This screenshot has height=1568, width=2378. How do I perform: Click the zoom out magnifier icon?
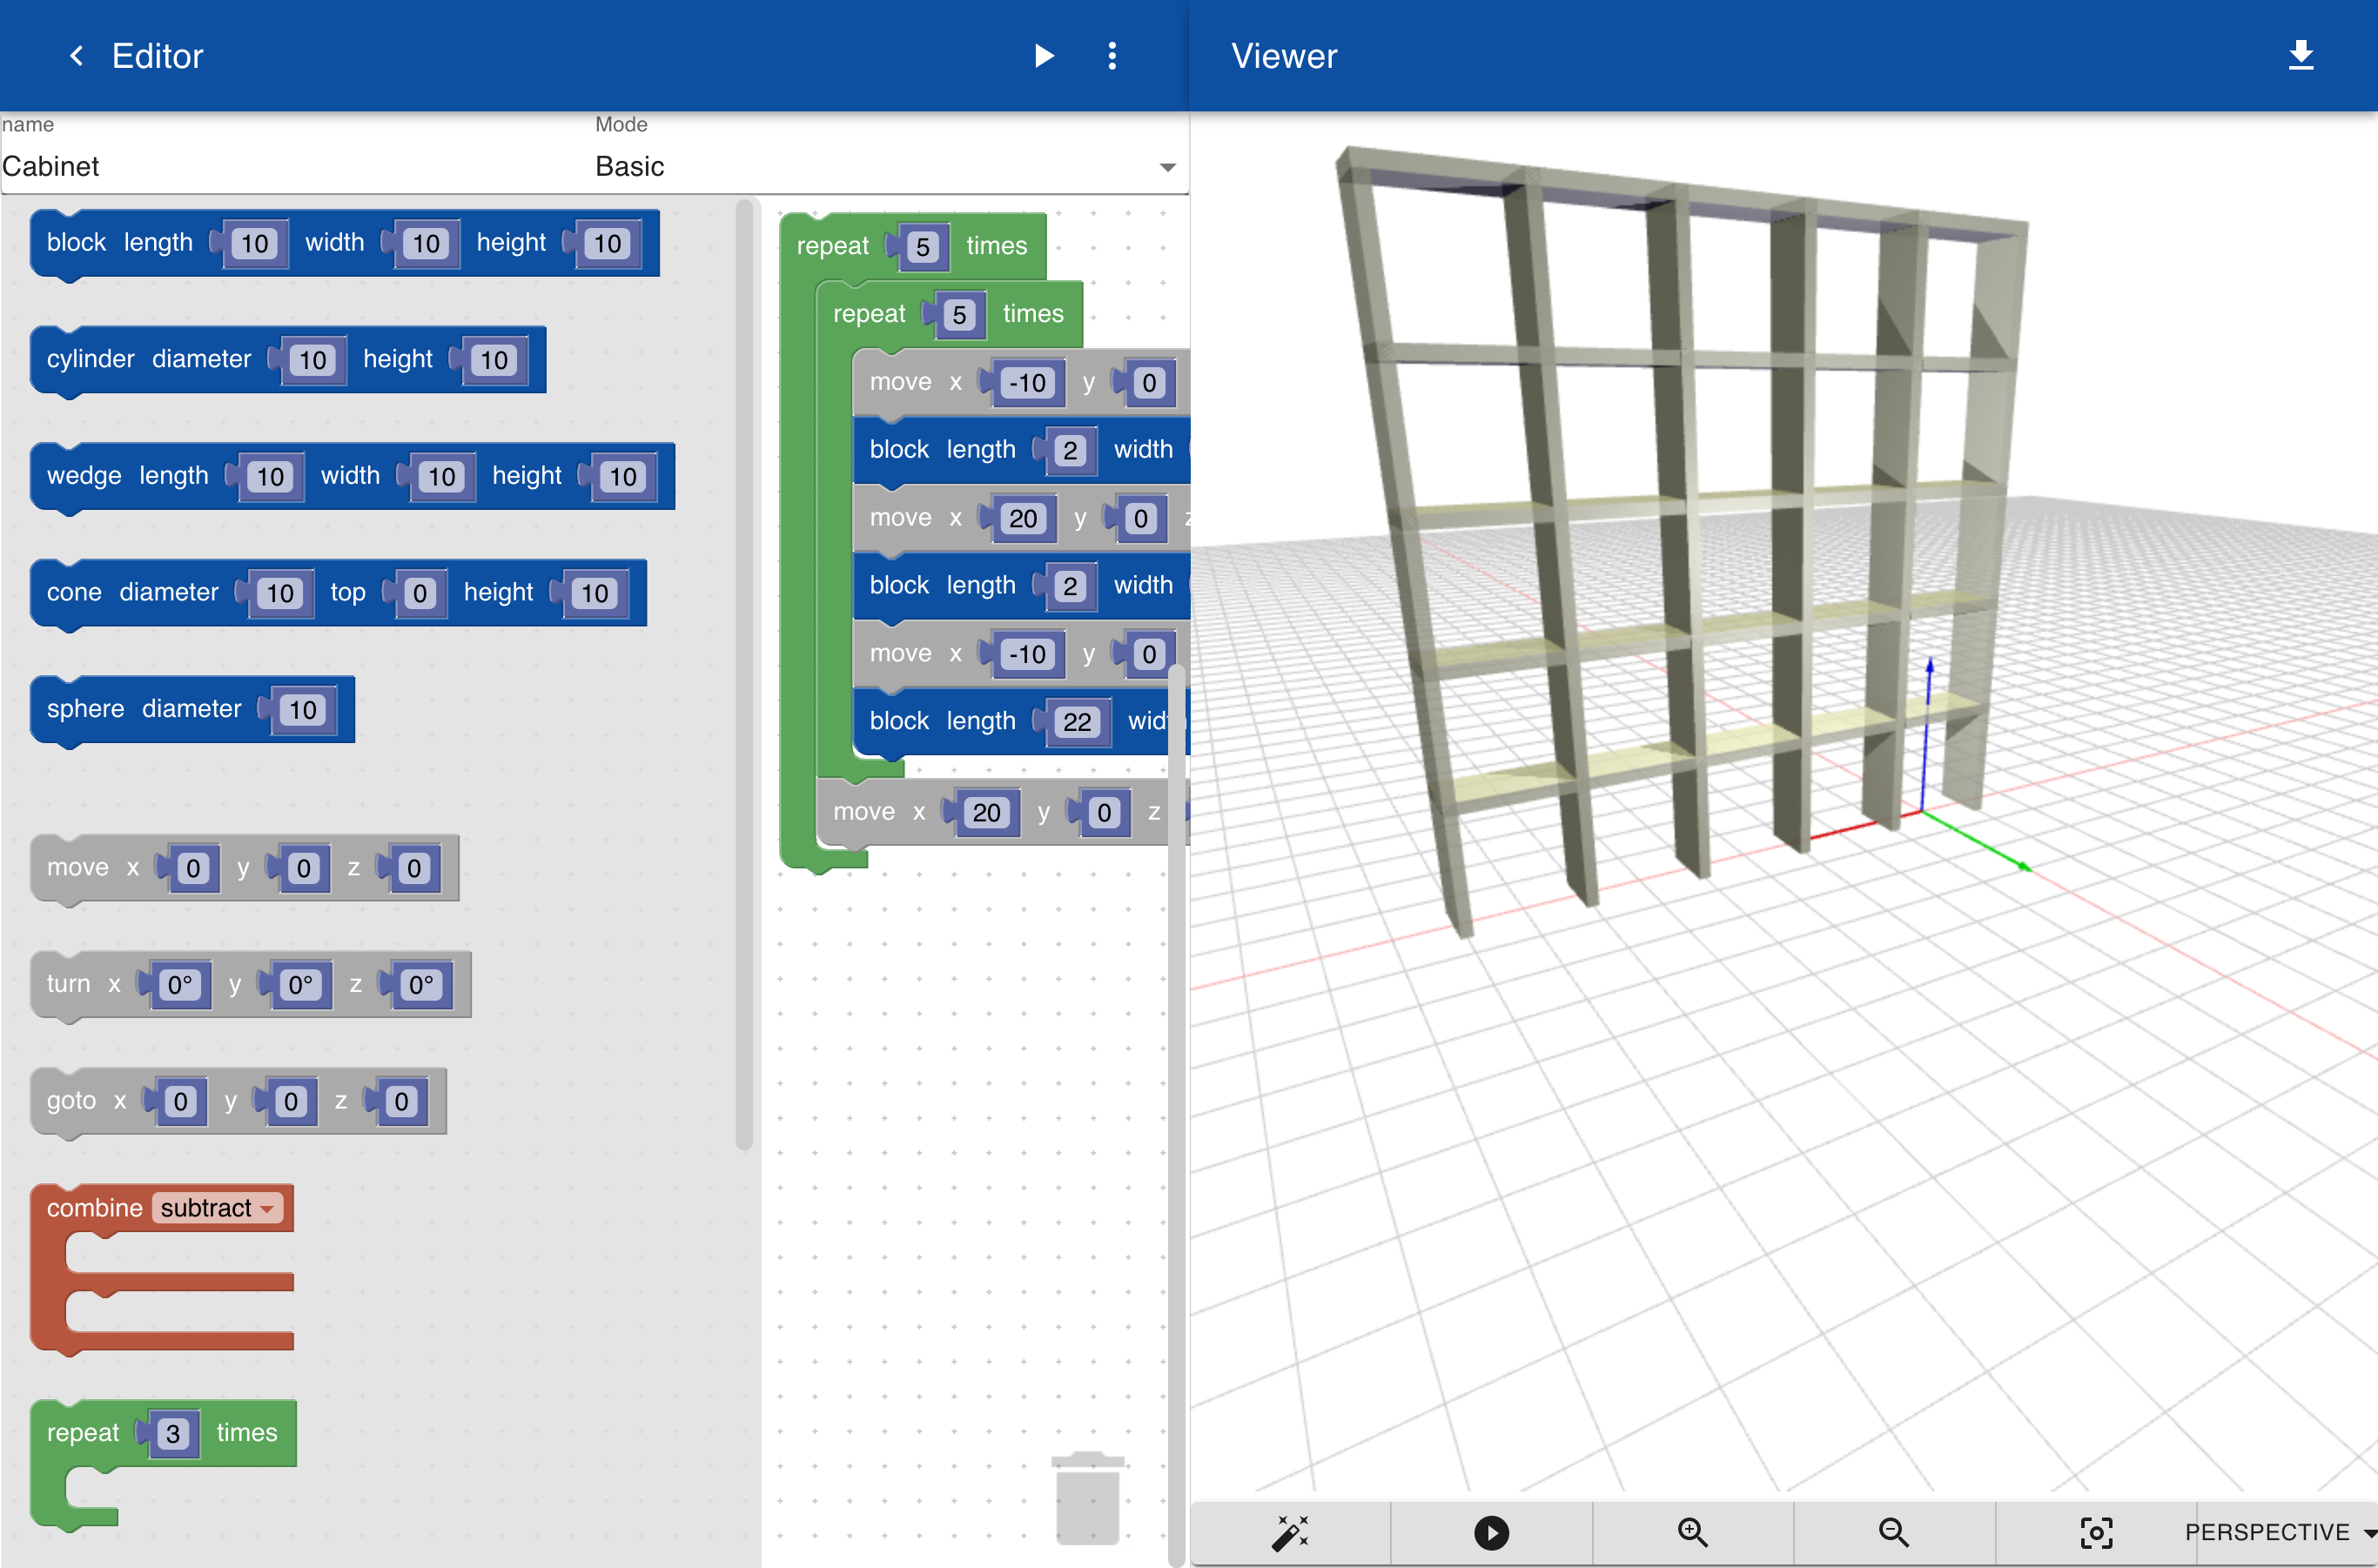point(1893,1532)
